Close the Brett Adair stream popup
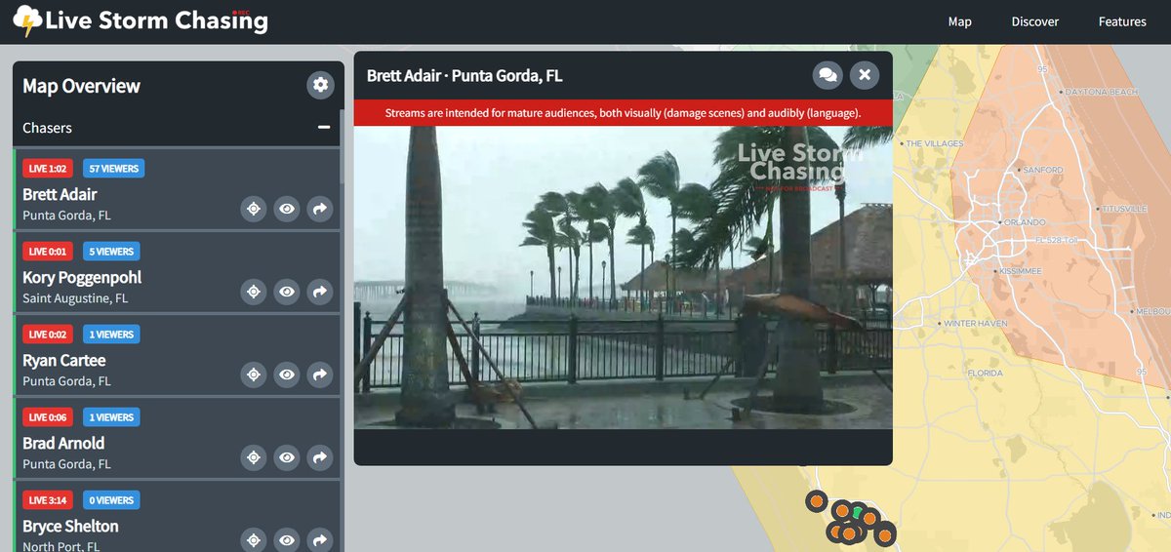The image size is (1171, 552). click(865, 75)
